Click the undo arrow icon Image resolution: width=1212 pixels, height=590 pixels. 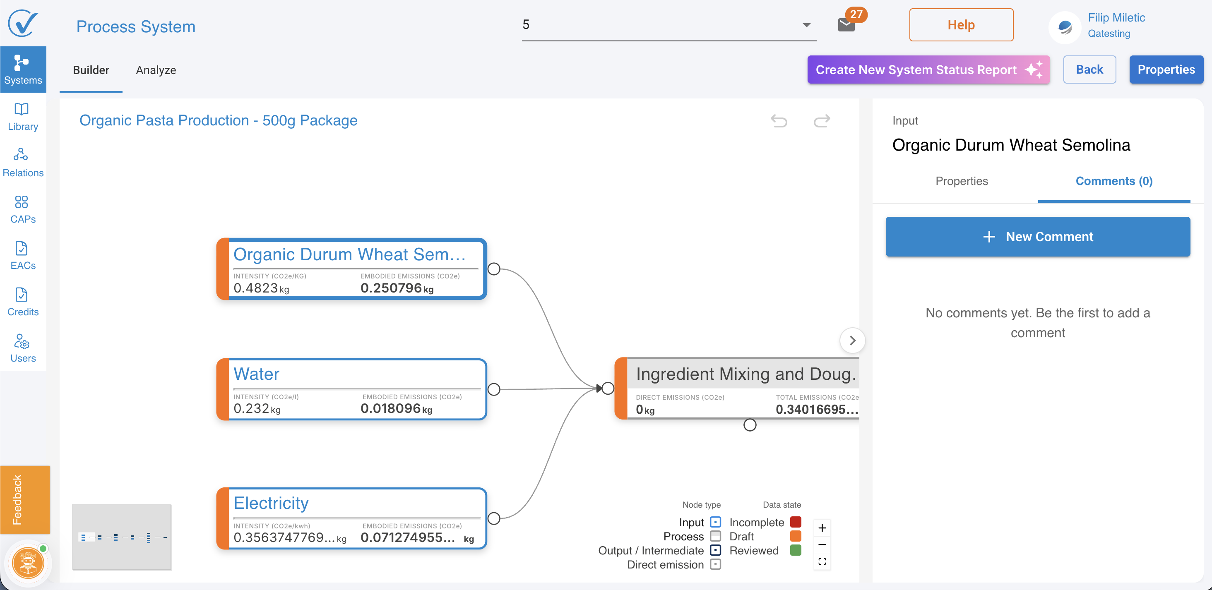click(779, 121)
